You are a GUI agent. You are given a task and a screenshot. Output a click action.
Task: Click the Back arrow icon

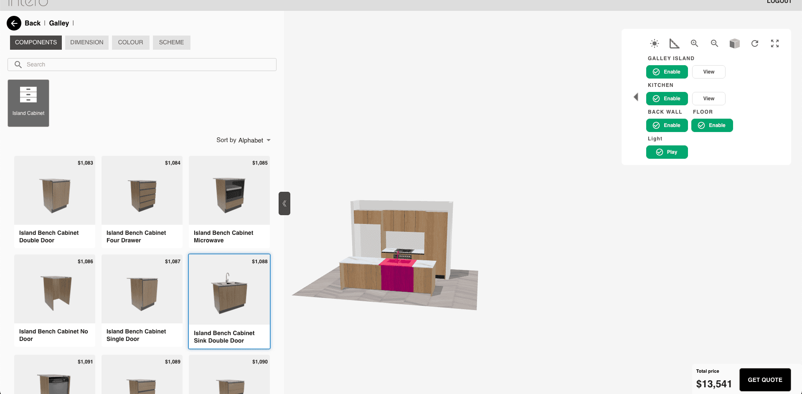point(14,23)
